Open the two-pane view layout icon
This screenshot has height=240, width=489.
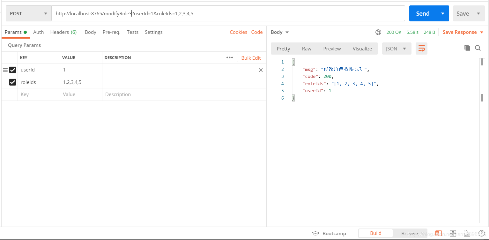(439, 233)
